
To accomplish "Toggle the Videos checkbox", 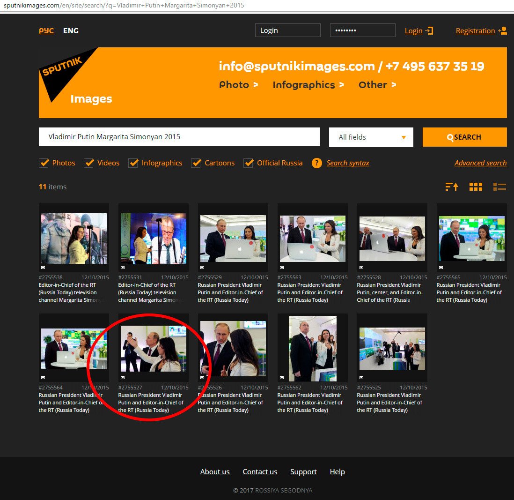I will 89,163.
